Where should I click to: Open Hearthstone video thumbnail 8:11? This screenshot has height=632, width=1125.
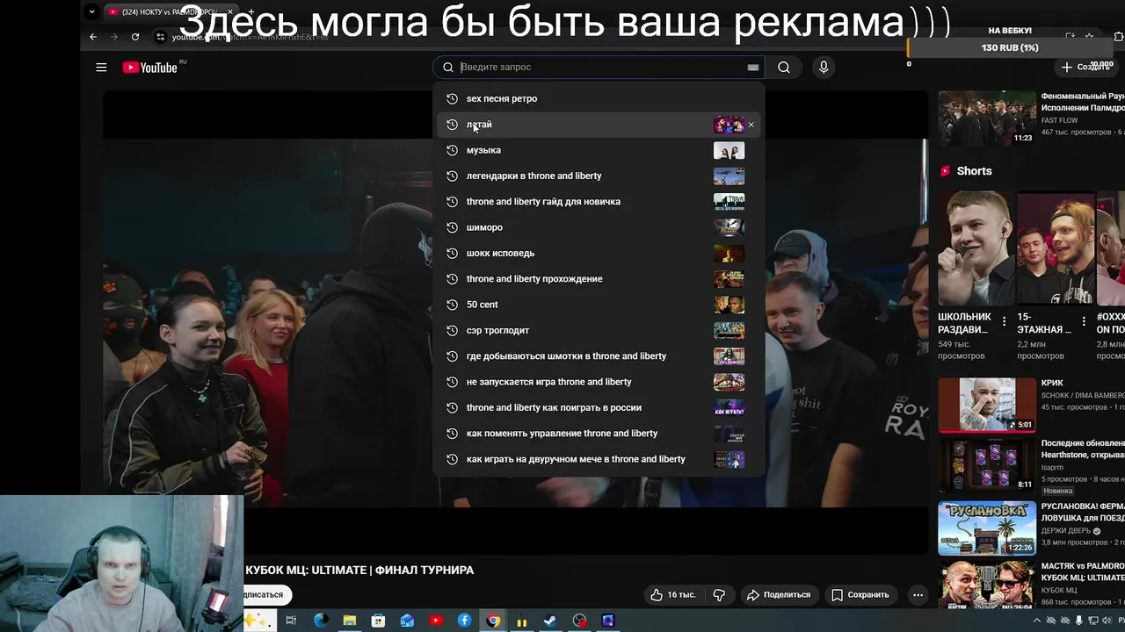click(987, 463)
